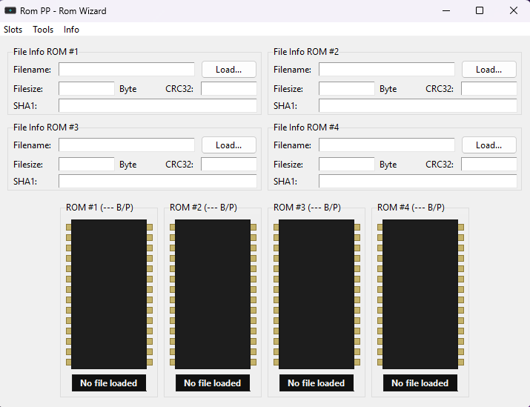The height and width of the screenshot is (407, 530).
Task: Focus the ROM #2 Filename field
Action: [x=387, y=69]
